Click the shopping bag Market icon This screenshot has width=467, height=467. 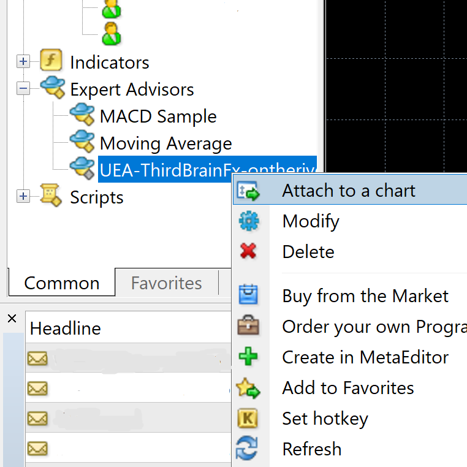(x=248, y=294)
